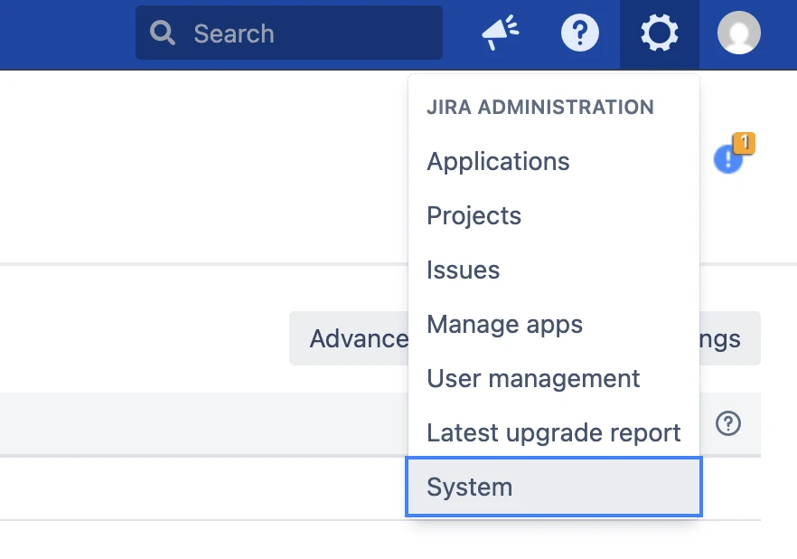Click the announcements megaphone icon
The image size is (797, 559).
tap(501, 31)
